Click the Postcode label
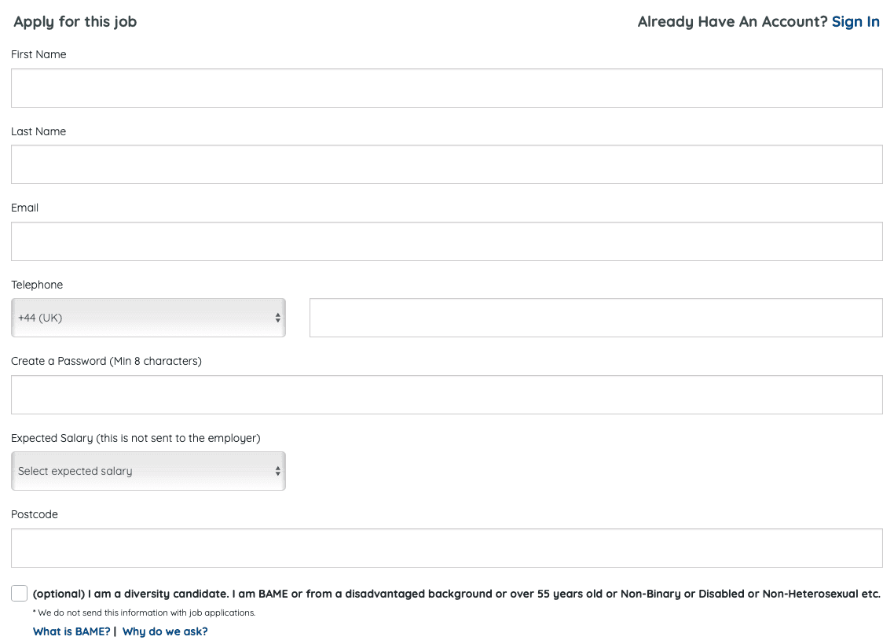Image resolution: width=894 pixels, height=644 pixels. pyautogui.click(x=35, y=514)
